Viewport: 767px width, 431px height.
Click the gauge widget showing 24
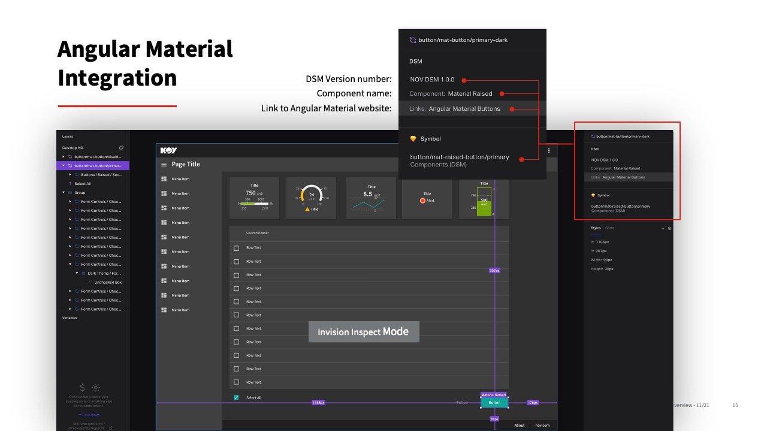(311, 198)
